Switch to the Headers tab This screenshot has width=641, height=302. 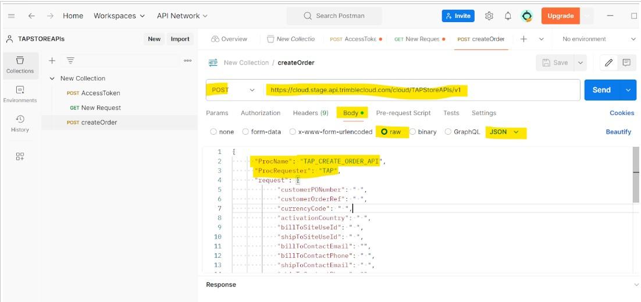coord(311,113)
